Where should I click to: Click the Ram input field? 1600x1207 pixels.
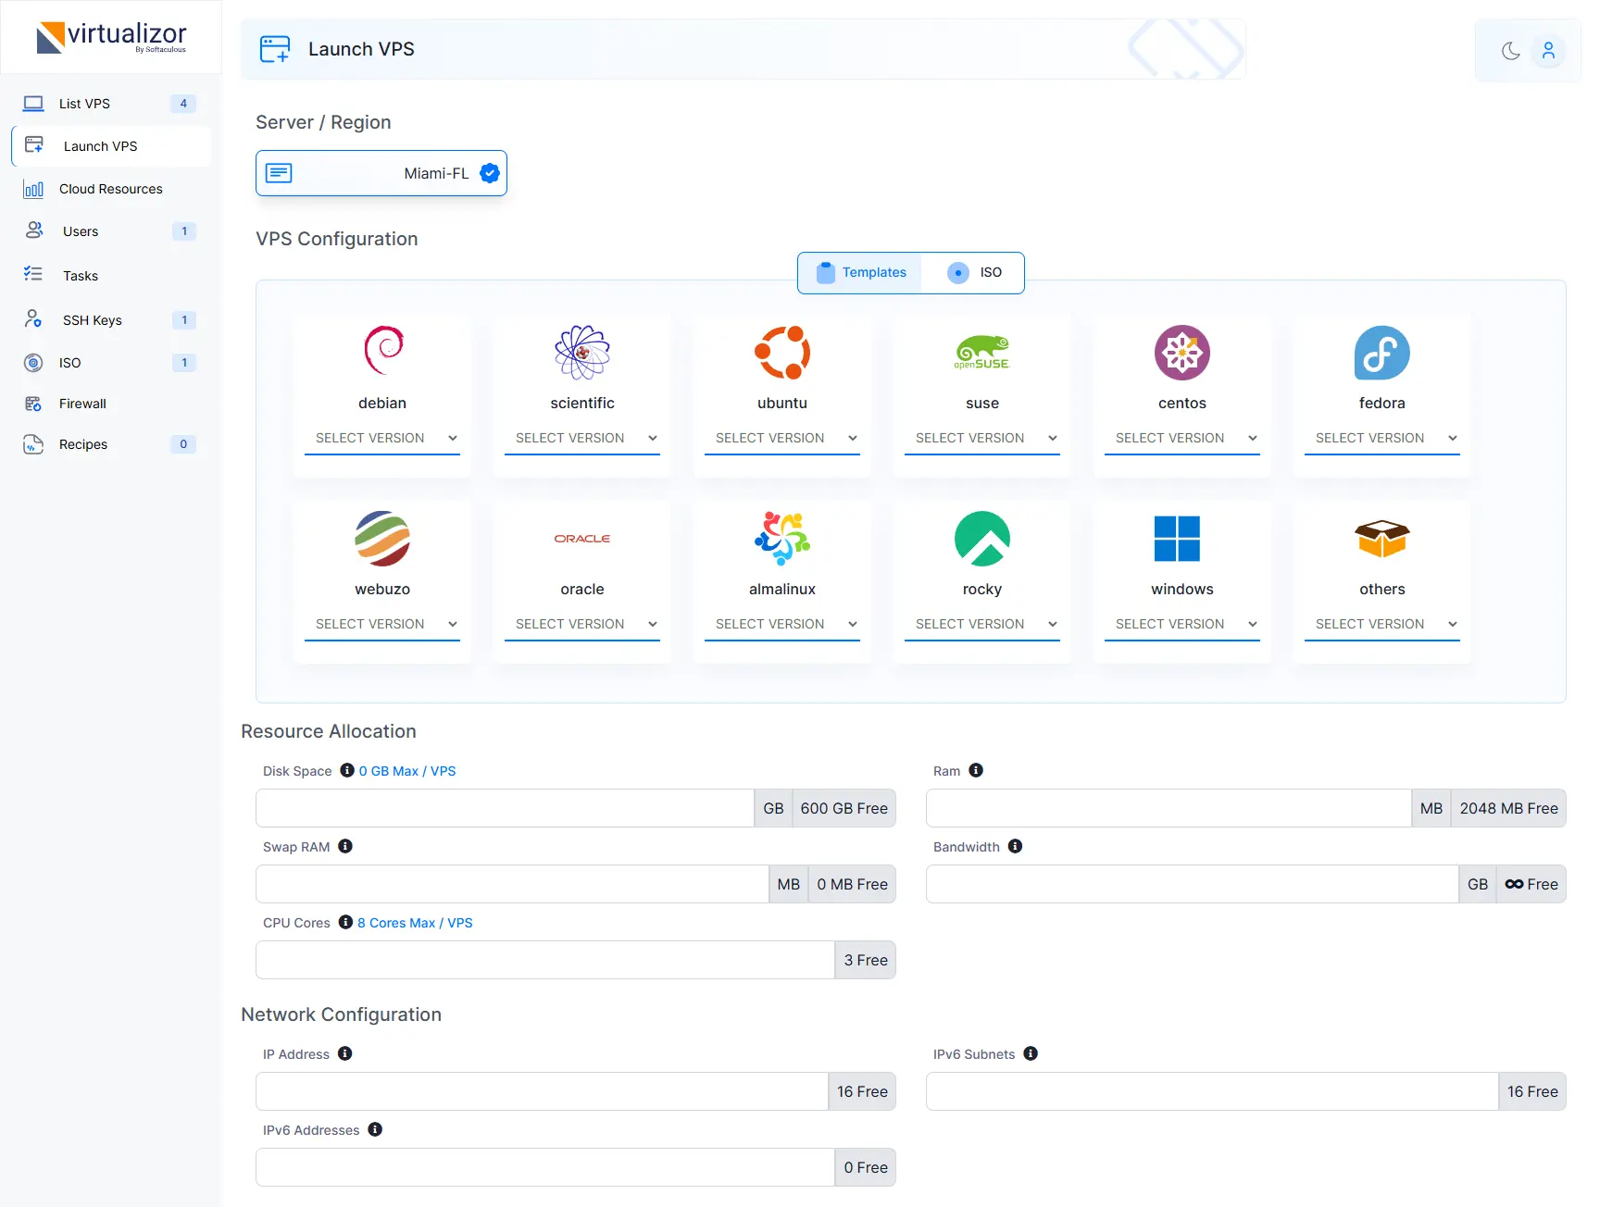point(1169,808)
